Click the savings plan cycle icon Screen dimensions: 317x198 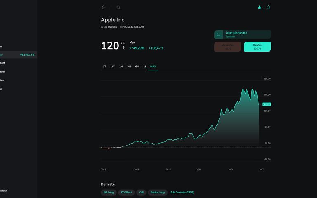point(218,35)
